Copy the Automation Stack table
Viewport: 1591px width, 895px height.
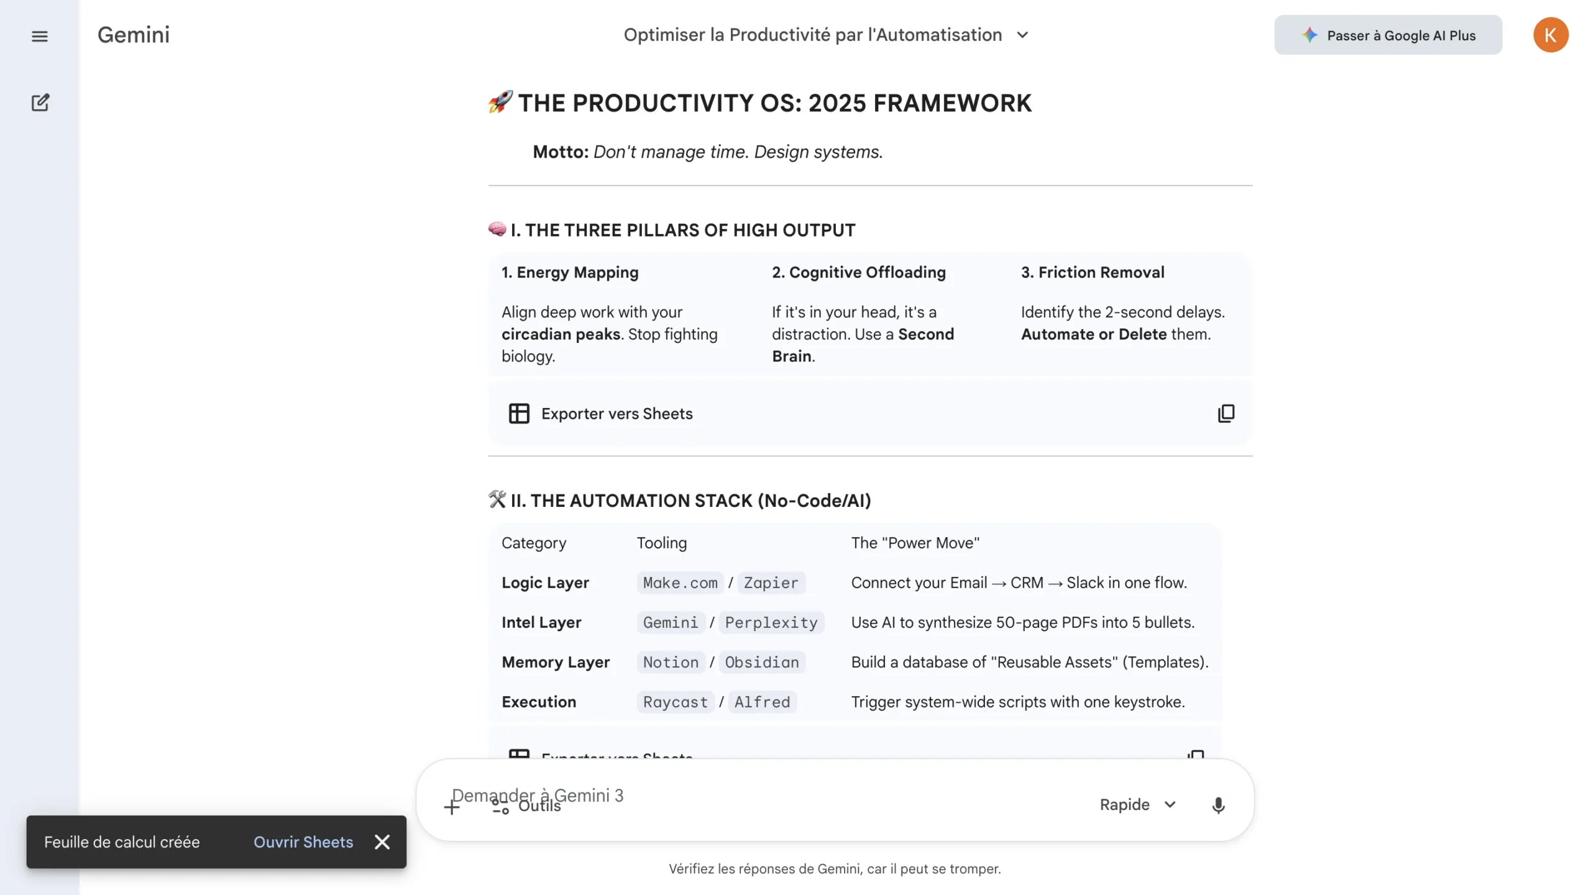[1195, 754]
